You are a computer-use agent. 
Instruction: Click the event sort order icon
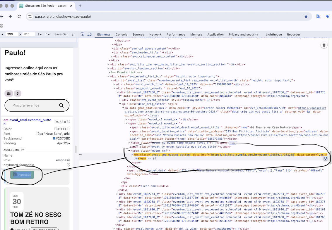coord(18,94)
